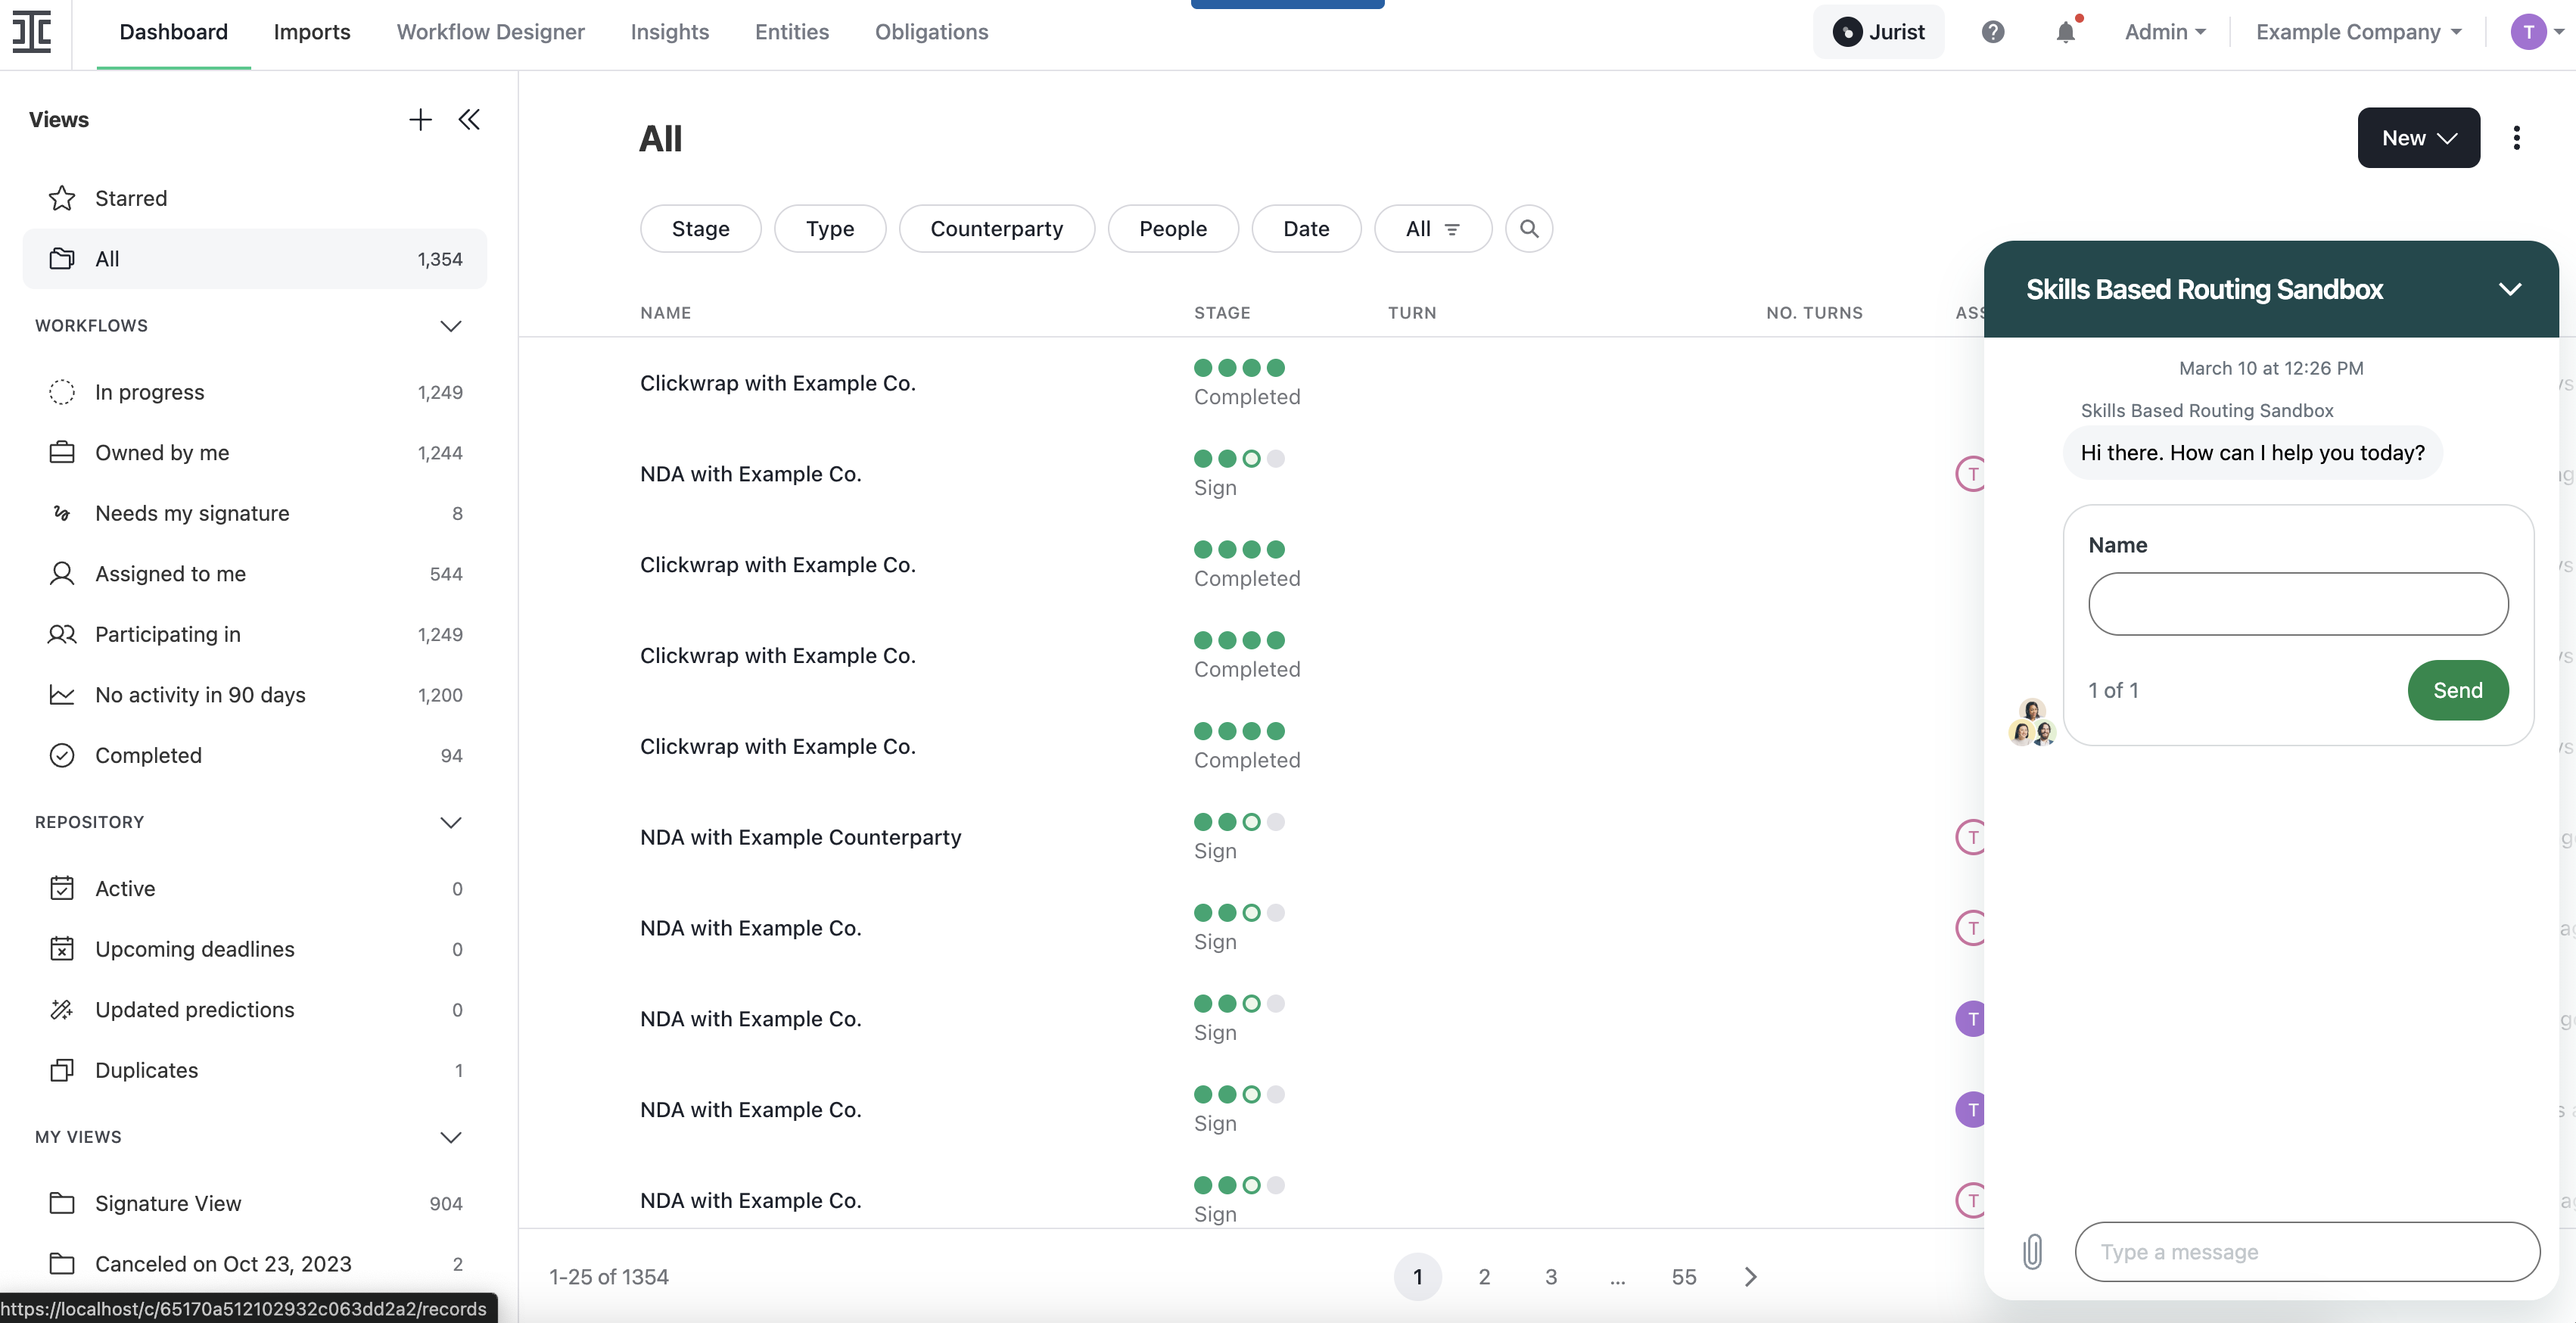Go to page 2 of results
Viewport: 2576px width, 1323px height.
click(x=1484, y=1277)
